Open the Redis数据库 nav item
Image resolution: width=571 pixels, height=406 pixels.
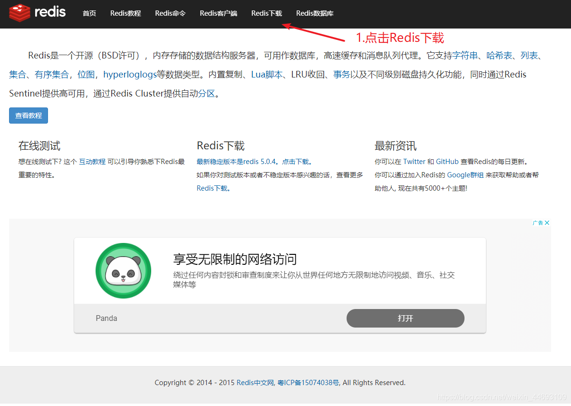coord(315,13)
